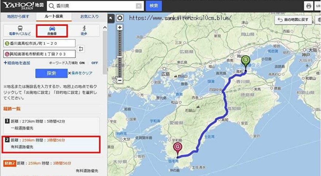321x176 pixels.
Task: Zoom in with the plus button
Action: point(120,27)
